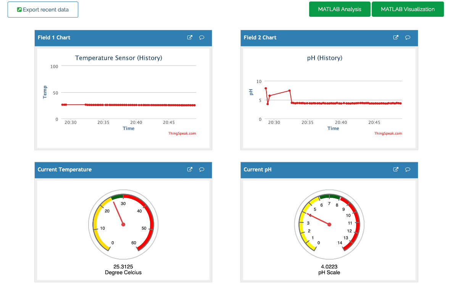Image resolution: width=458 pixels, height=284 pixels.
Task: Click the pH gauge needle center
Action: (x=329, y=225)
